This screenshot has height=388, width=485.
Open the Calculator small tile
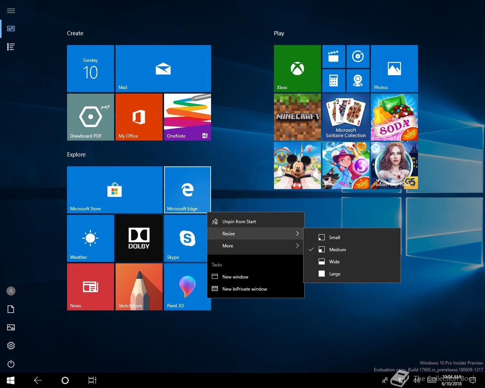334,81
